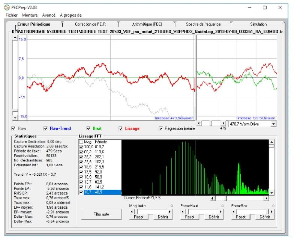The width and height of the screenshot is (300, 238).
Task: Switch to the Erreur Périodique tab
Action: [34, 24]
